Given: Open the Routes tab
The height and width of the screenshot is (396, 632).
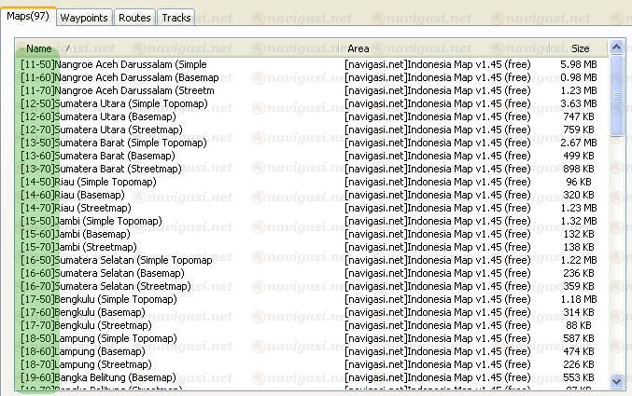Looking at the screenshot, I should [134, 18].
